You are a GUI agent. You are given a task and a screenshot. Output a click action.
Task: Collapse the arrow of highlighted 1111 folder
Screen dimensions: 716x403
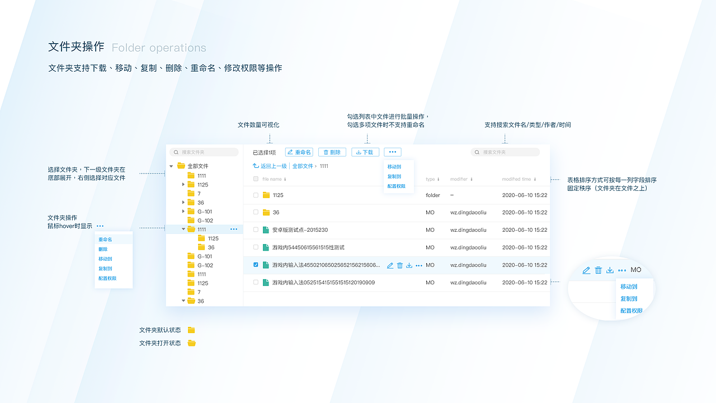pyautogui.click(x=183, y=229)
